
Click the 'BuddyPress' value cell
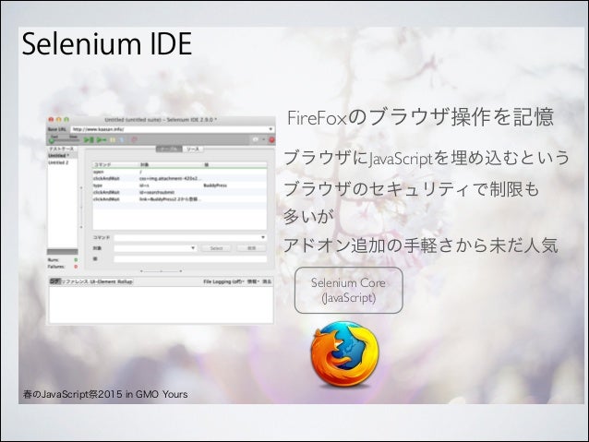tap(215, 185)
